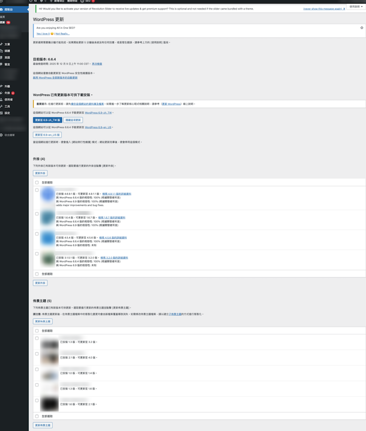Image resolution: width=366 pixels, height=431 pixels.
Task: Click the bottom 更新佈景主題 button
Action: 43,425
